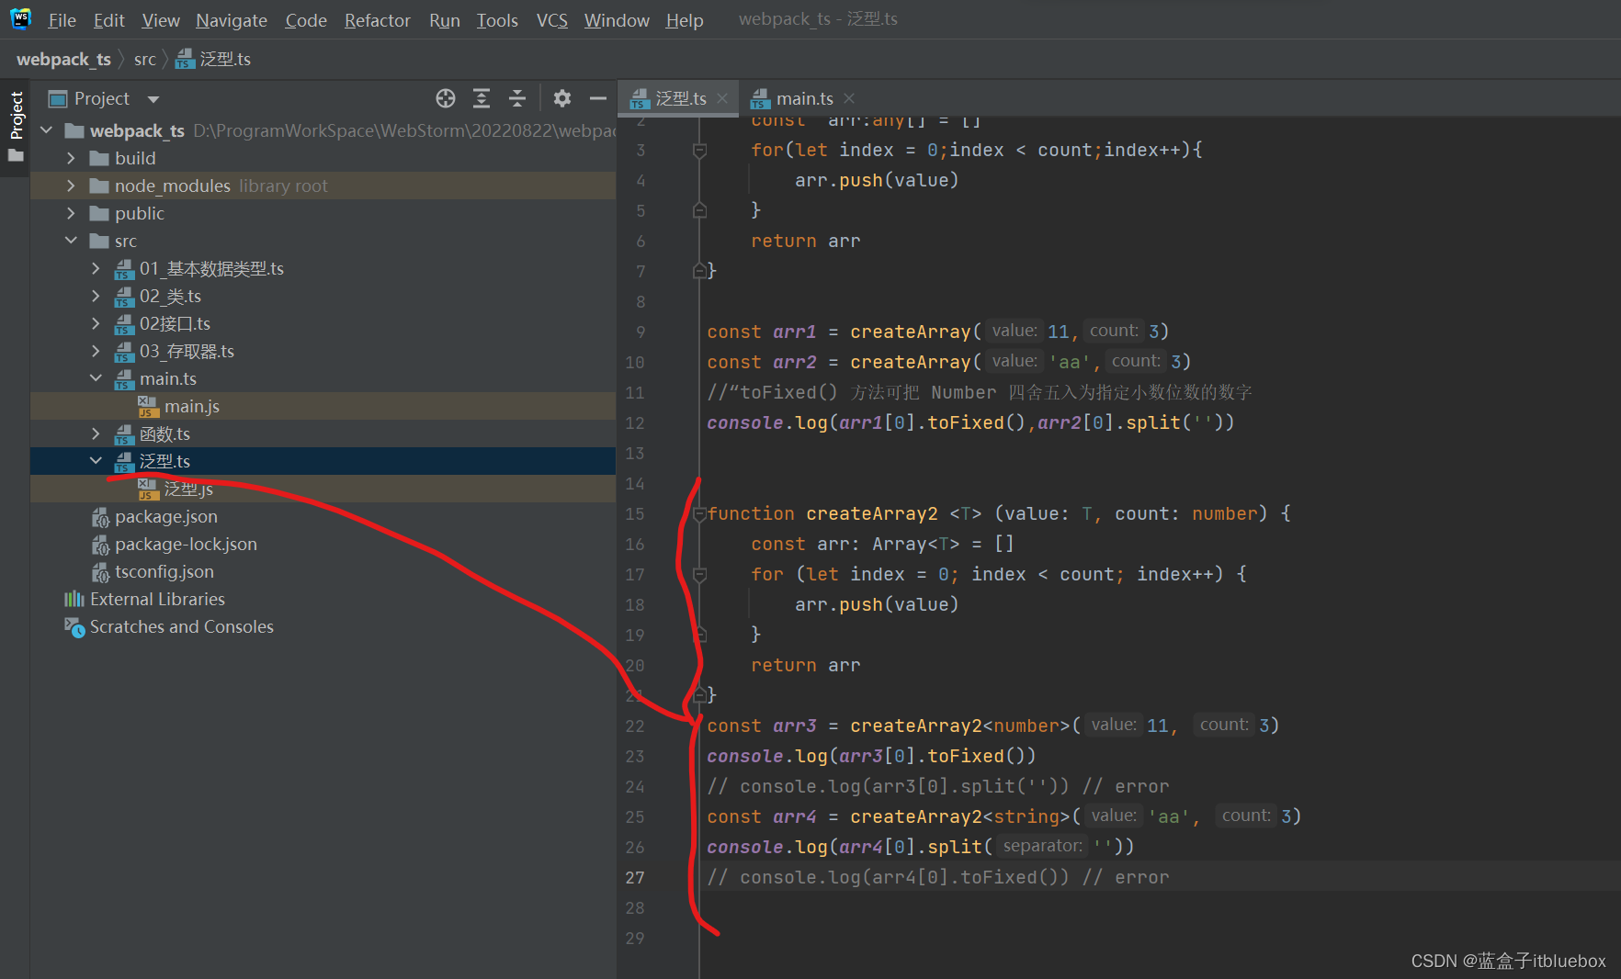Collapse 泛型.ts node in tree
The height and width of the screenshot is (979, 1621).
tap(96, 461)
